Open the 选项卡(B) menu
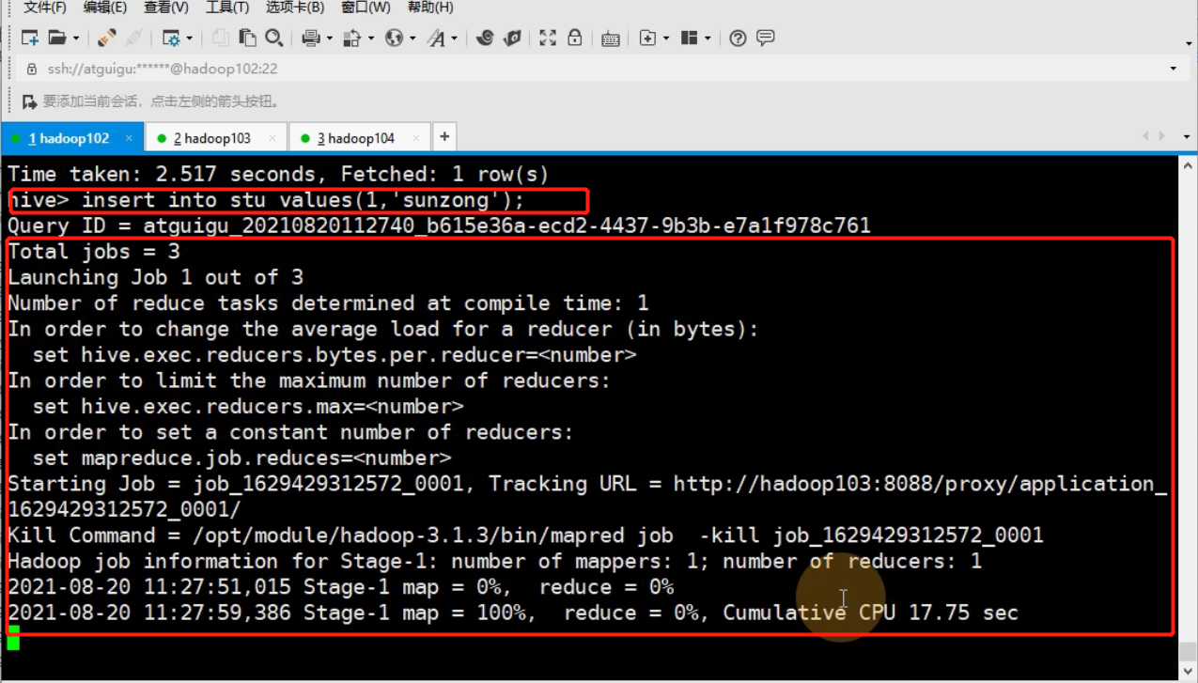The image size is (1198, 683). 294,8
